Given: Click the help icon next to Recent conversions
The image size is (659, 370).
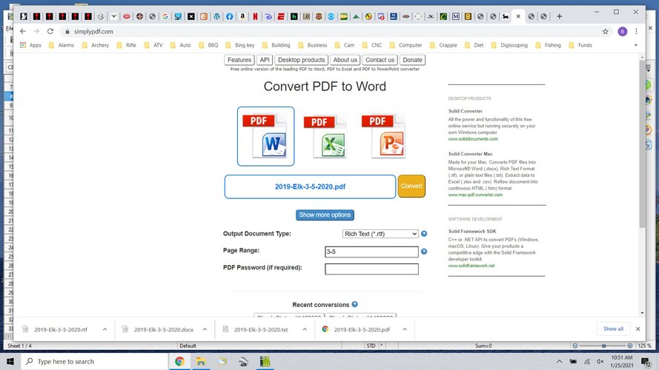Looking at the screenshot, I should [355, 304].
